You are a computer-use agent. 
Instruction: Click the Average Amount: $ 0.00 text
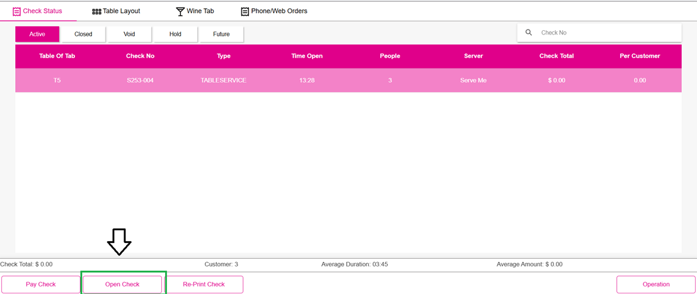click(x=529, y=264)
